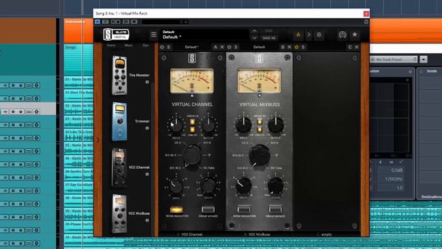Click the Virtual Channel input knob
Screen dimensions: 442x249
176,125
